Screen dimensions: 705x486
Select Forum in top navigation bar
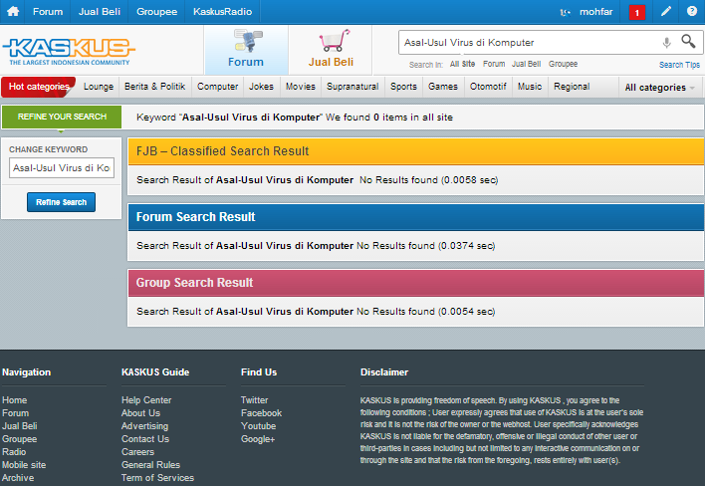click(48, 12)
